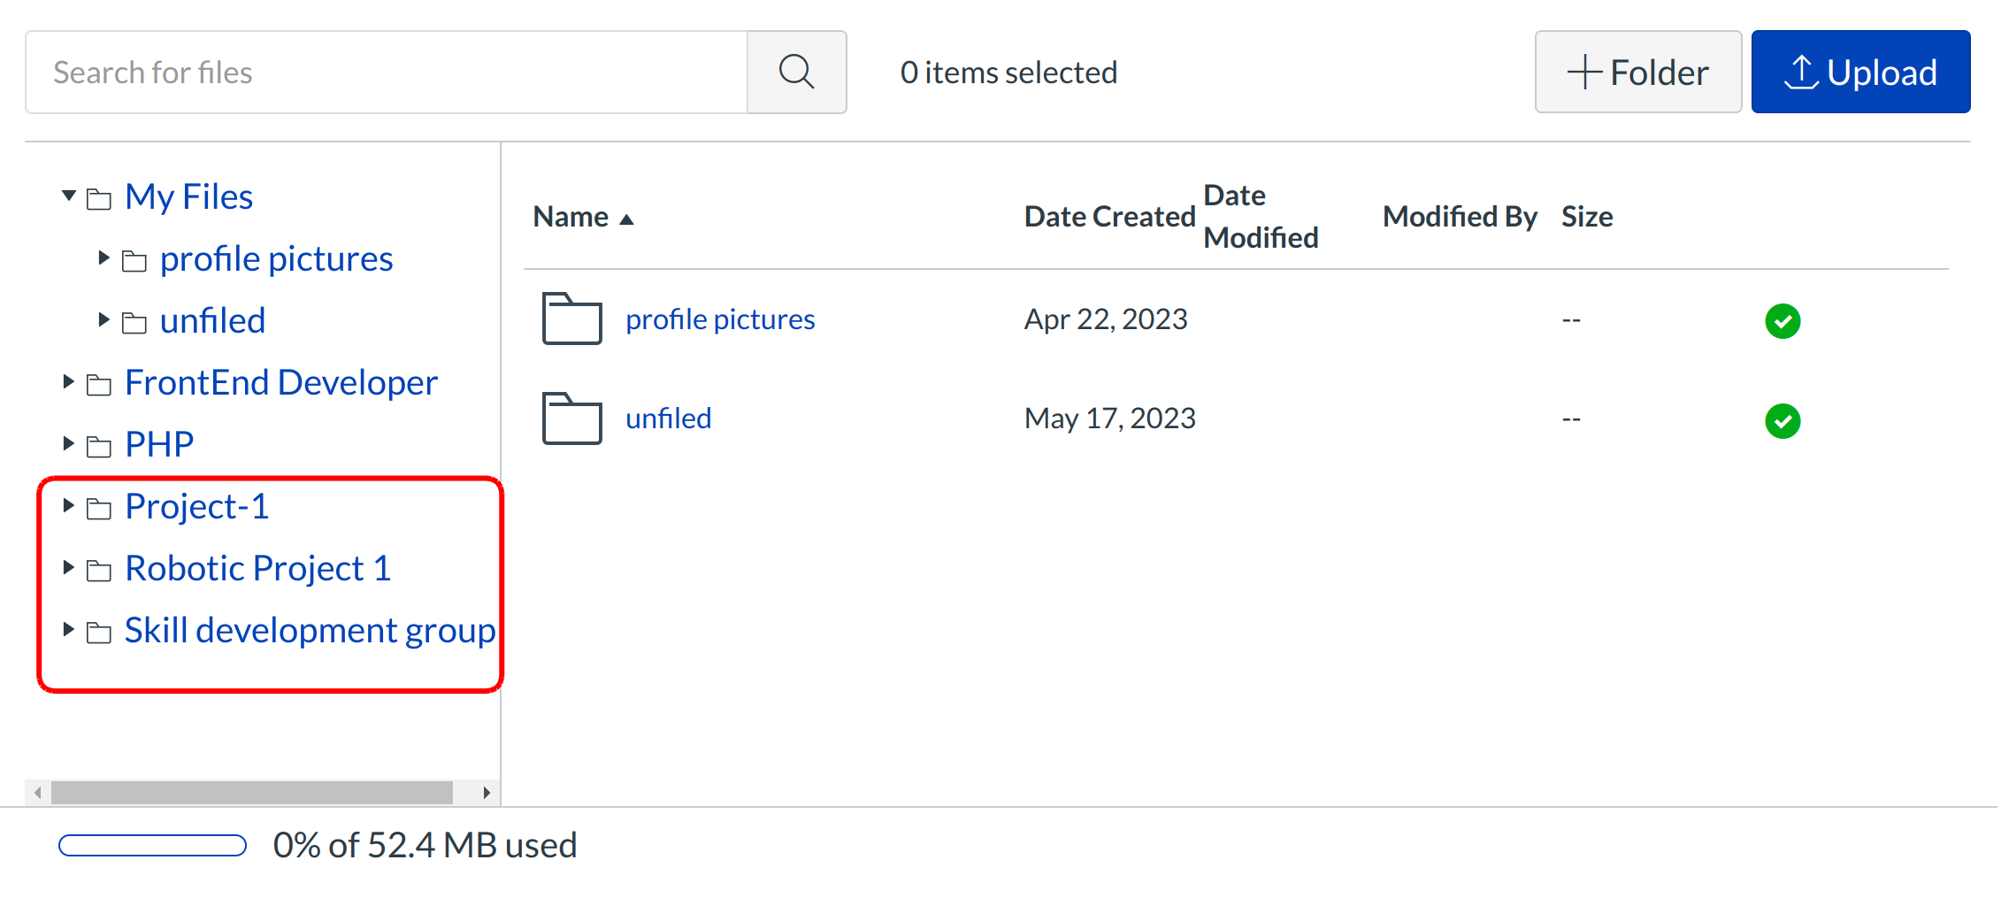Collapse the My Files tree folder
The height and width of the screenshot is (906, 2001).
[69, 196]
